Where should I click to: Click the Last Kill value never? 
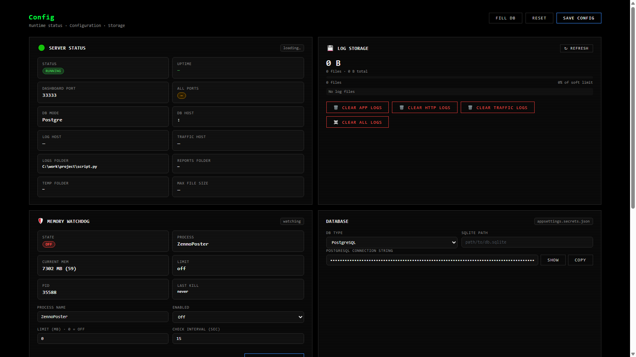click(x=183, y=292)
